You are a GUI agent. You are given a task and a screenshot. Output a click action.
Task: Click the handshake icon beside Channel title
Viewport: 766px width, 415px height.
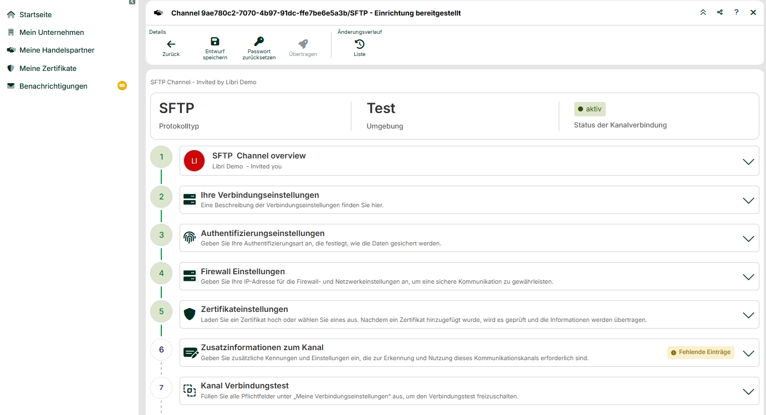(x=159, y=13)
